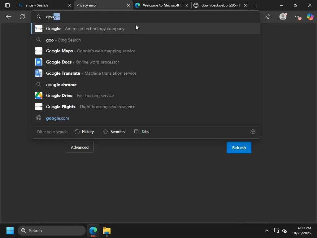The width and height of the screenshot is (317, 238).
Task: Click the taskbar Search box
Action: point(52,231)
